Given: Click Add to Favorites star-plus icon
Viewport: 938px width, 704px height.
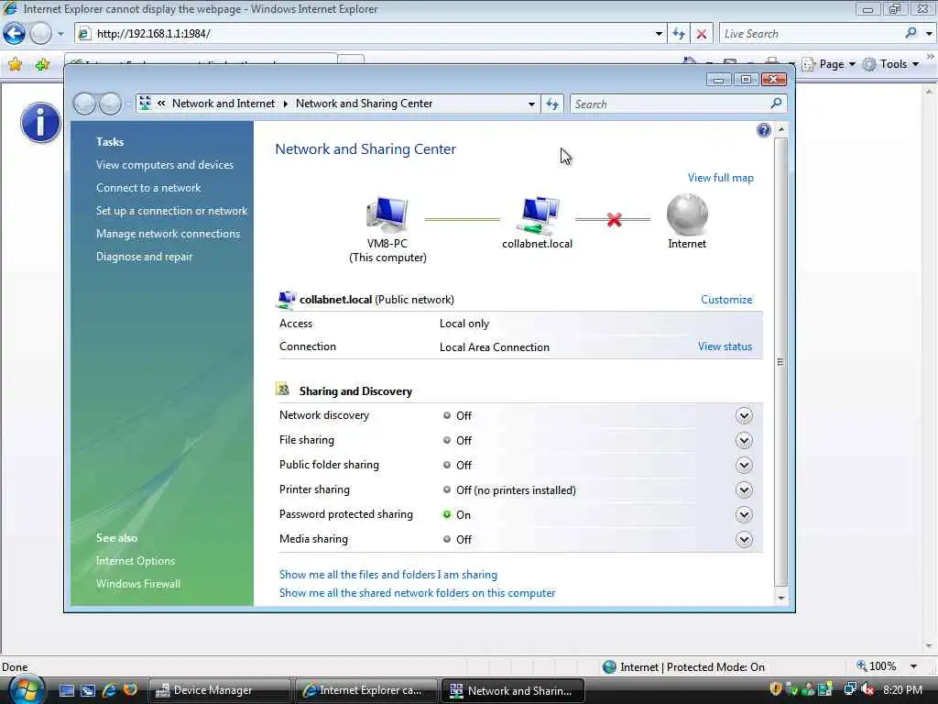Looking at the screenshot, I should [x=42, y=64].
